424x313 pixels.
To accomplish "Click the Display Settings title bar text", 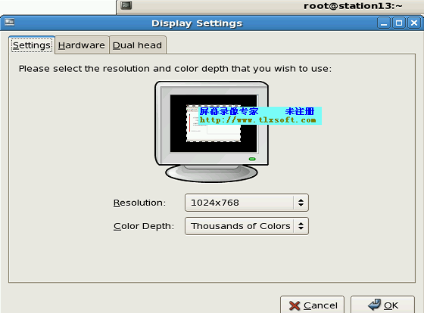I will point(197,23).
